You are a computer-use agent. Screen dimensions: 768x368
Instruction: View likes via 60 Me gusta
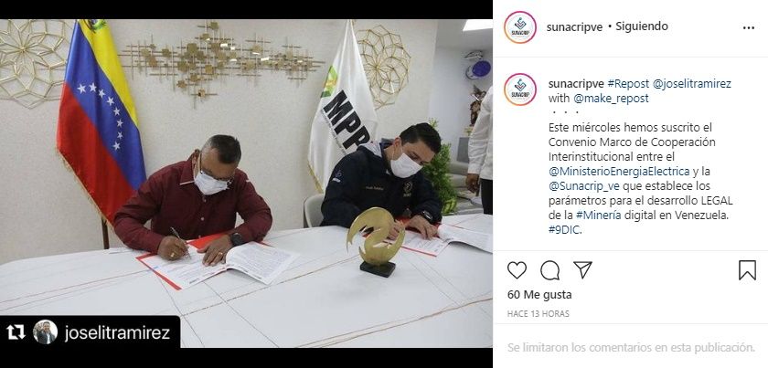pos(539,295)
